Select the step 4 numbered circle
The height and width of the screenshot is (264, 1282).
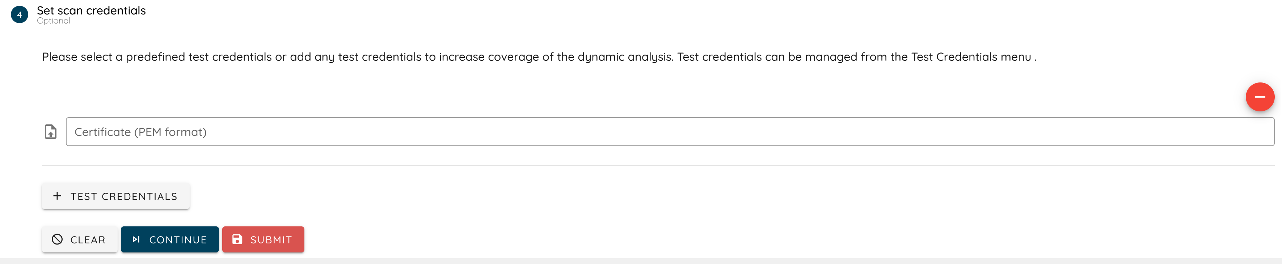tap(20, 15)
